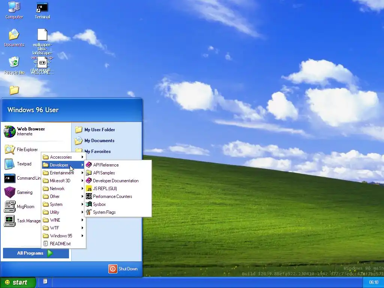
Task: Click the Performance Counters 60 icon
Action: click(89, 196)
